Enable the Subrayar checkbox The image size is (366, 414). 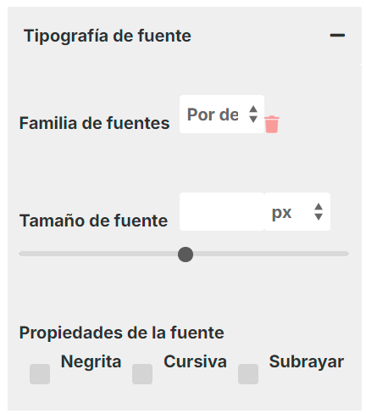click(x=248, y=374)
